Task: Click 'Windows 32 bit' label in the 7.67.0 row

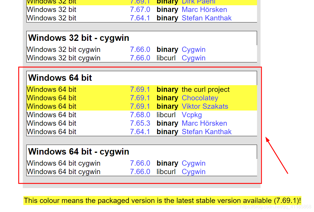Action: tap(51, 10)
